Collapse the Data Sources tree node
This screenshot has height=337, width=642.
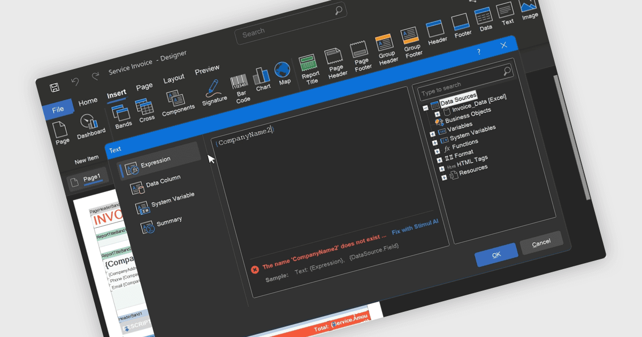[425, 108]
